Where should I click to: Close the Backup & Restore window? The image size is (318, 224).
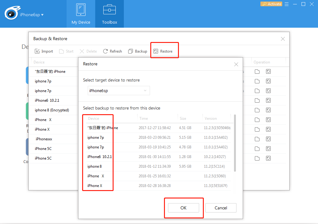pos(283,39)
